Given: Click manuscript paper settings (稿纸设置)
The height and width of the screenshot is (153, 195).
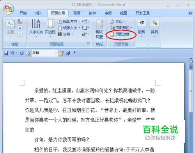Looking at the screenshot, I should pyautogui.click(x=99, y=29).
